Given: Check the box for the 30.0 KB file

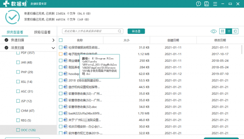Looking at the screenshot, I should (61, 126).
